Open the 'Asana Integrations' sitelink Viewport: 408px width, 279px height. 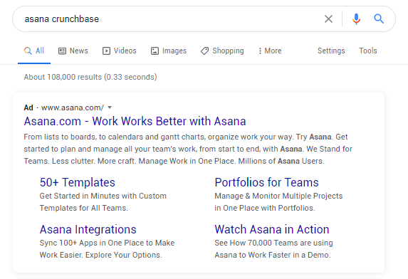[88, 229]
